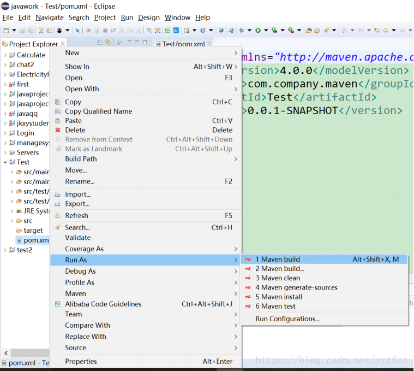Toggle Link with Editor in Project Explorer
The height and width of the screenshot is (371, 414).
point(108,42)
